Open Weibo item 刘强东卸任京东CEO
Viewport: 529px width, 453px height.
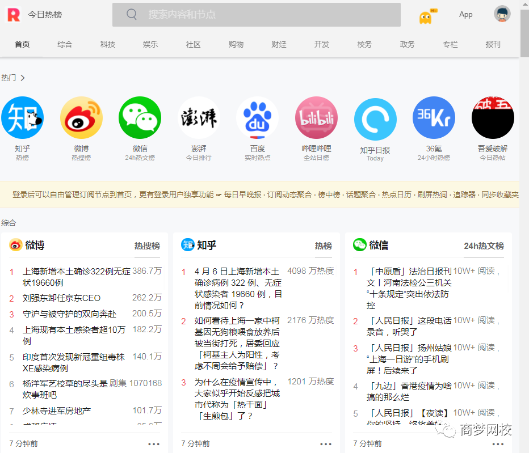[61, 298]
